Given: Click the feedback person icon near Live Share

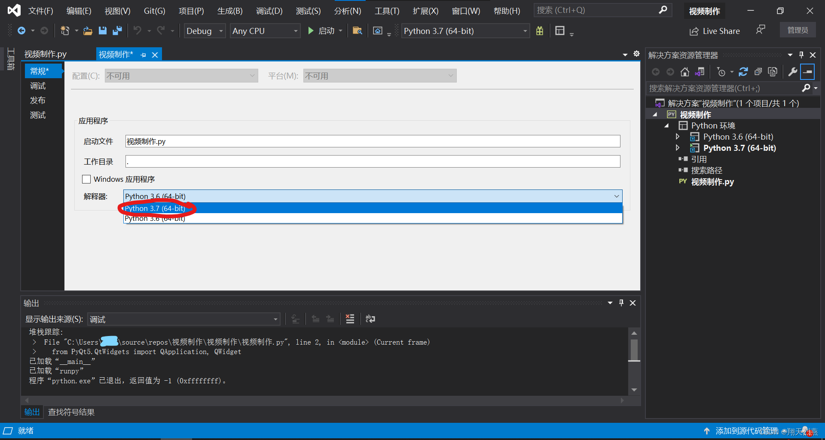Looking at the screenshot, I should (x=760, y=30).
